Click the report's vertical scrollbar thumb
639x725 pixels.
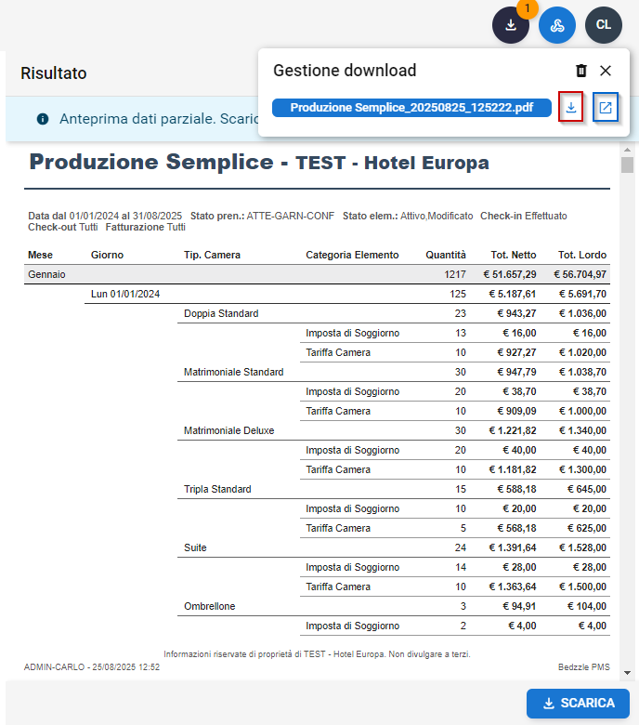628,166
